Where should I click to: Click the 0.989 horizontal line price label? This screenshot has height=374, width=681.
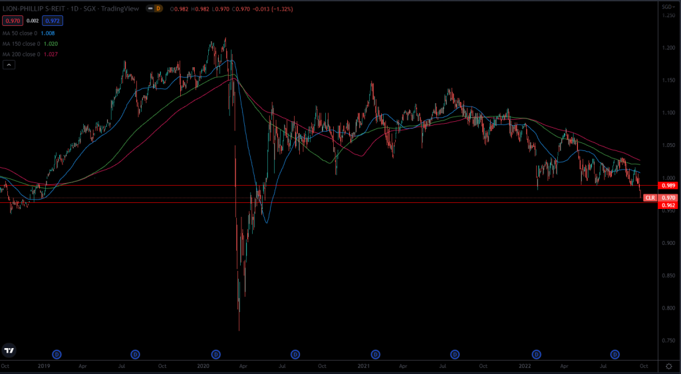(668, 186)
